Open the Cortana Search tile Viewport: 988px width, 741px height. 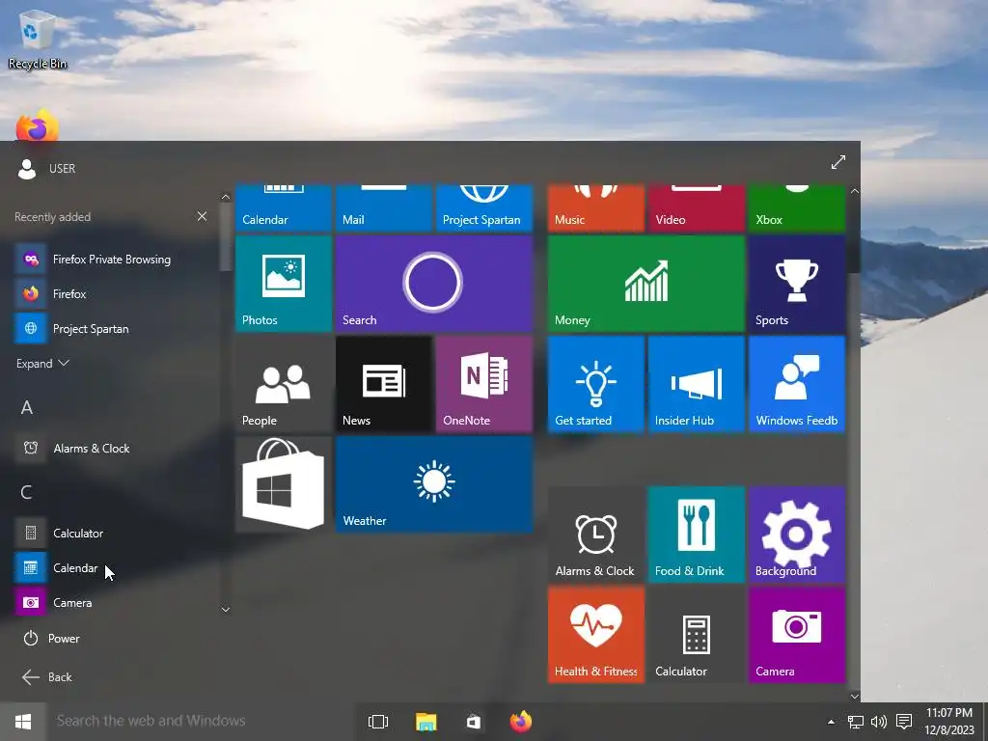click(x=433, y=284)
